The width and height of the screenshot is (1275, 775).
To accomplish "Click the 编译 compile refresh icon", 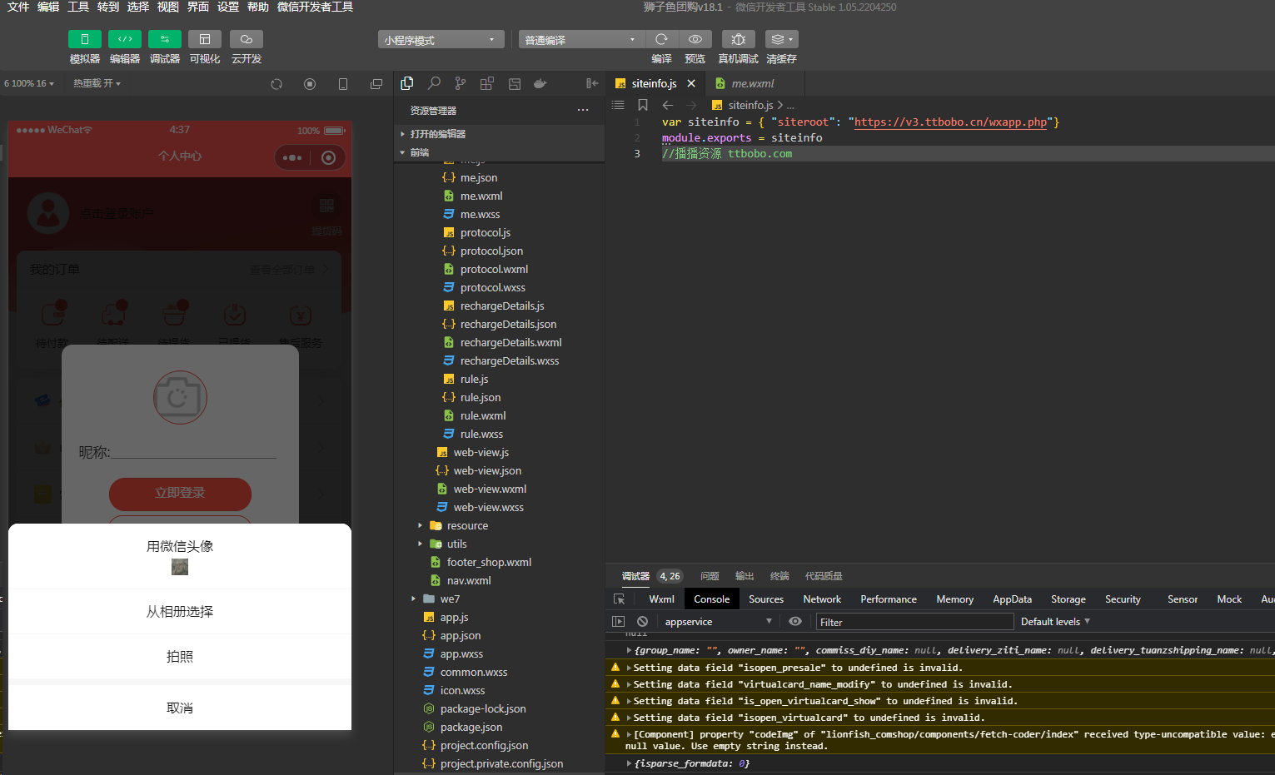I will [661, 39].
